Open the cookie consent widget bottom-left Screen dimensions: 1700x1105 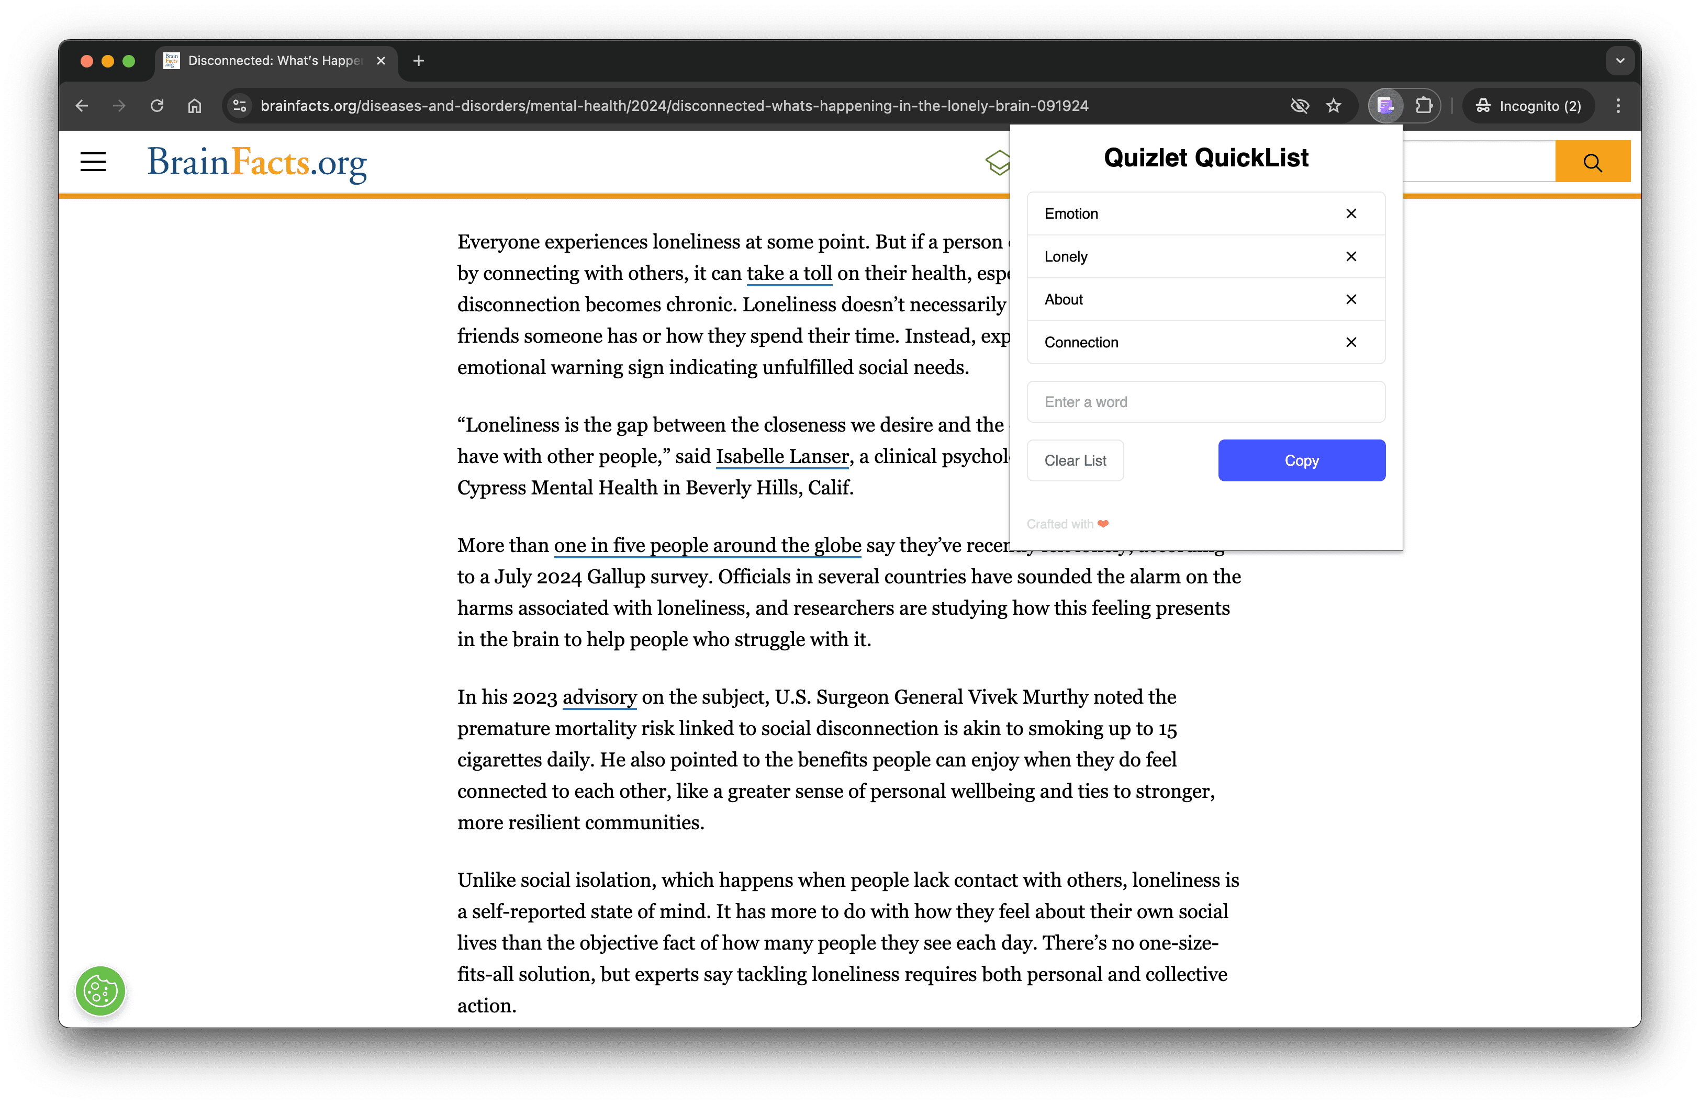coord(100,991)
